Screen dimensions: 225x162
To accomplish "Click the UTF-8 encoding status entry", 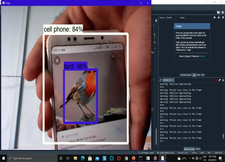I will click(x=194, y=153).
